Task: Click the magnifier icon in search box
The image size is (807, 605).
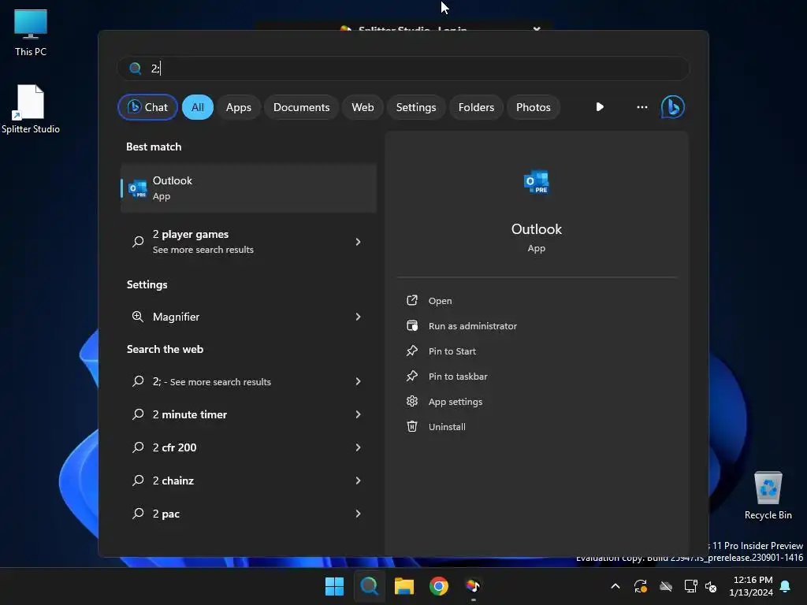Action: [x=136, y=69]
